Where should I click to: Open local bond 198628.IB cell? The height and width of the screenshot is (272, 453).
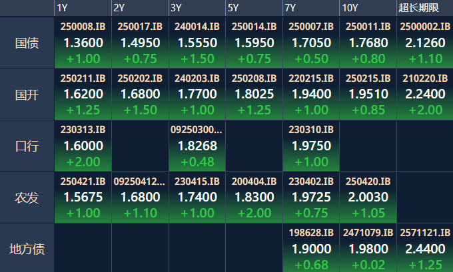coord(311,248)
